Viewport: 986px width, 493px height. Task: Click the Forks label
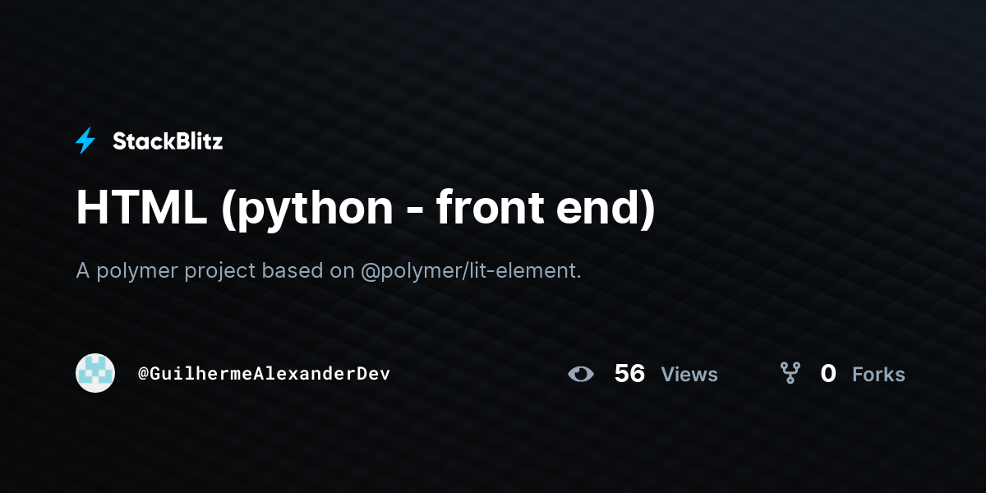[x=878, y=375]
